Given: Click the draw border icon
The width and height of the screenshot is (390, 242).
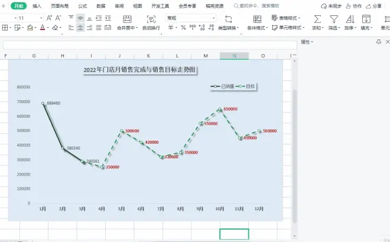Looking at the screenshot, I should (17, 28).
